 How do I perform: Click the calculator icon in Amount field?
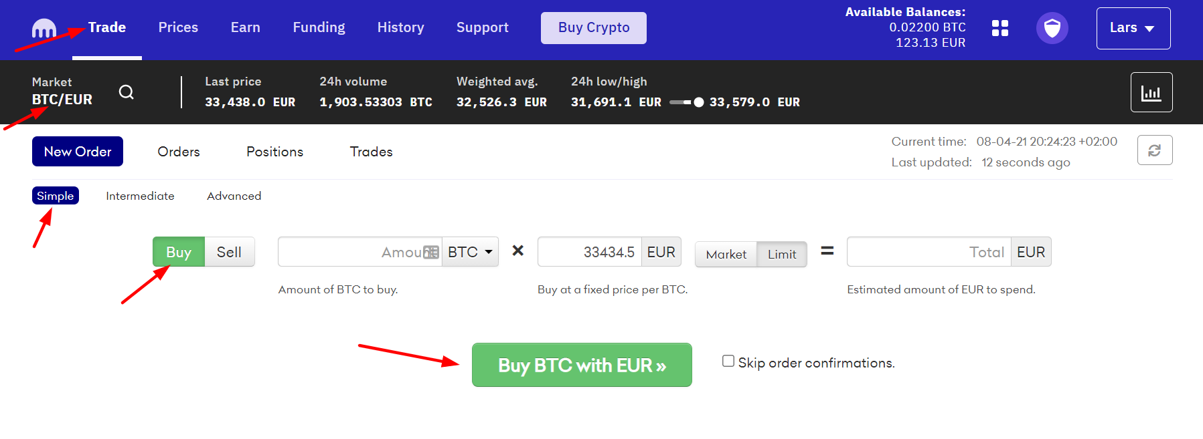pos(432,252)
